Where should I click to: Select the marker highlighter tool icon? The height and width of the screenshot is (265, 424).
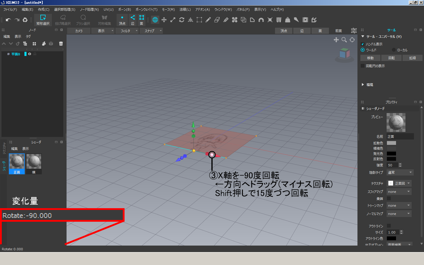pos(226,20)
